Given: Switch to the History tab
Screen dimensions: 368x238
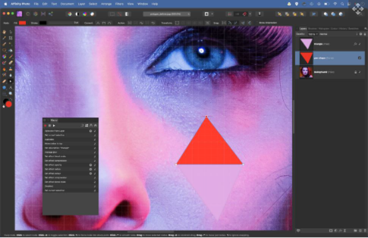Looking at the screenshot, I should pos(343,29).
